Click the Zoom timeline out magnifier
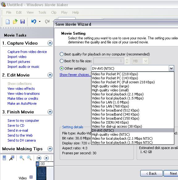Viewport: 178px width, 180px height. pyautogui.click(x=29, y=158)
